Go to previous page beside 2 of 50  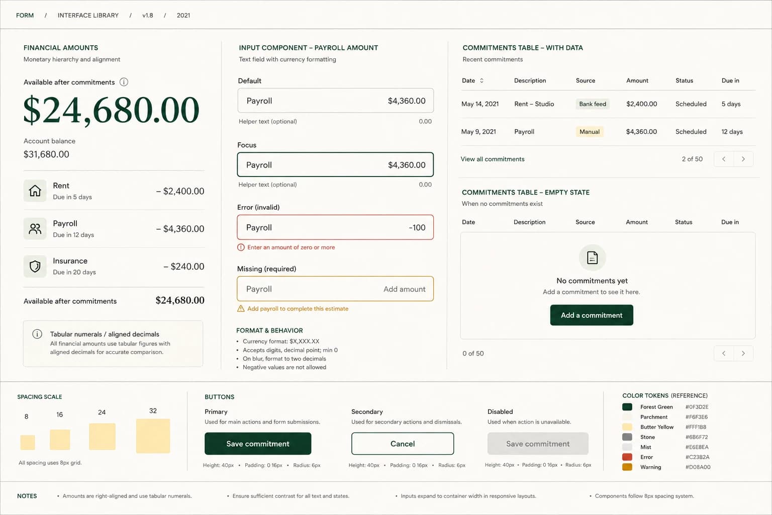point(724,159)
